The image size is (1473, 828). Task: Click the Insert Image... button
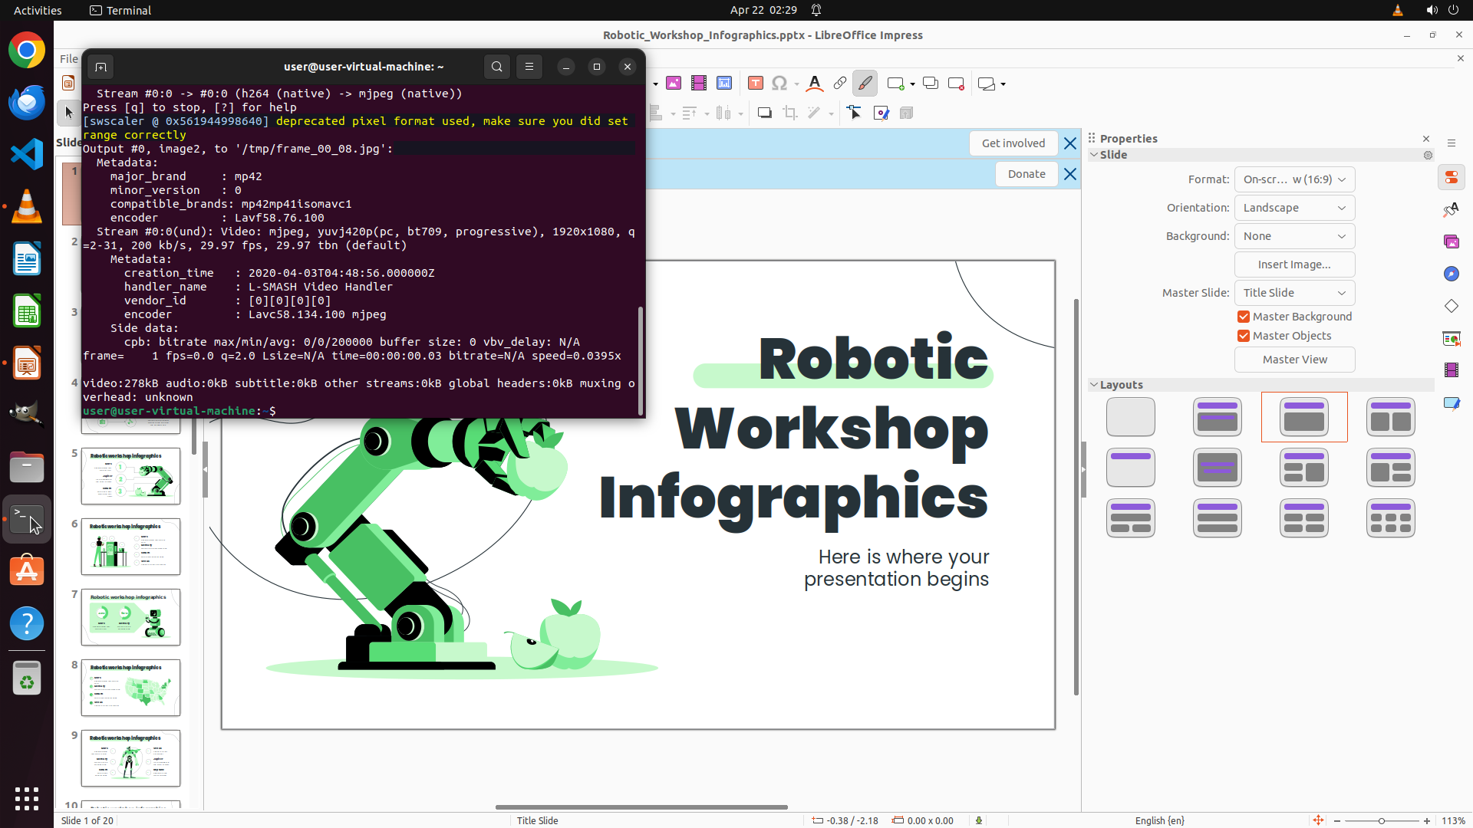(x=1294, y=264)
